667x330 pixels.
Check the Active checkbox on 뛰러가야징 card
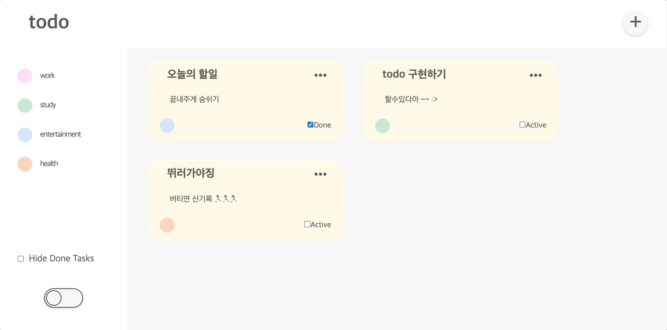click(x=307, y=224)
